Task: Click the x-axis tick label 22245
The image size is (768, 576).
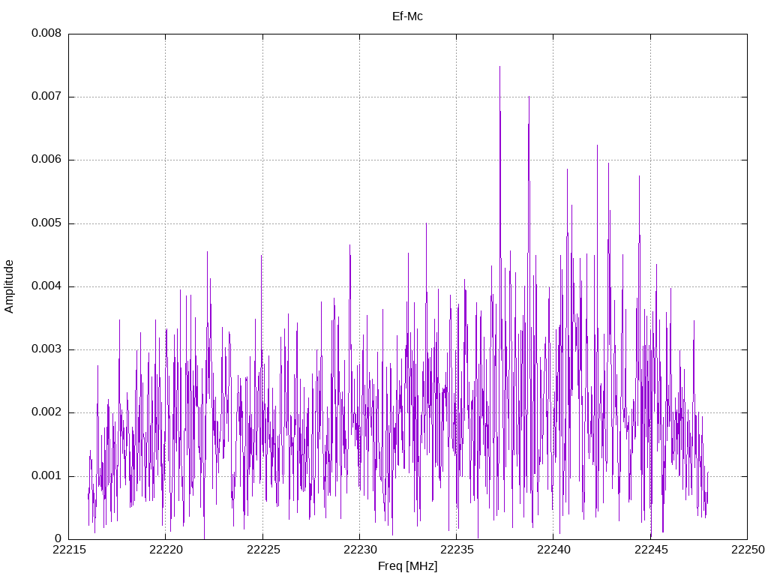Action: pos(650,550)
